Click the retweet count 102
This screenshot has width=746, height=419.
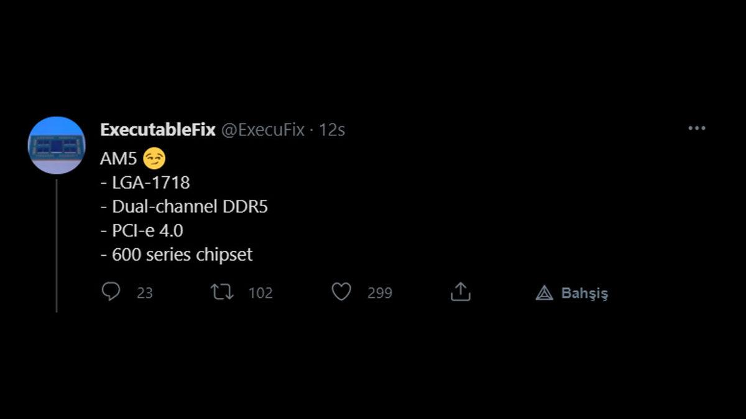(260, 293)
